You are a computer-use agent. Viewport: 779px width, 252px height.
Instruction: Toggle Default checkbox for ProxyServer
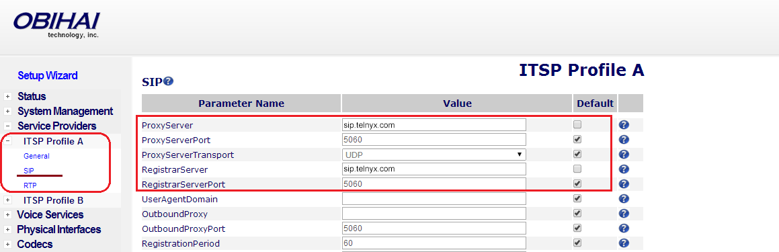click(x=577, y=125)
